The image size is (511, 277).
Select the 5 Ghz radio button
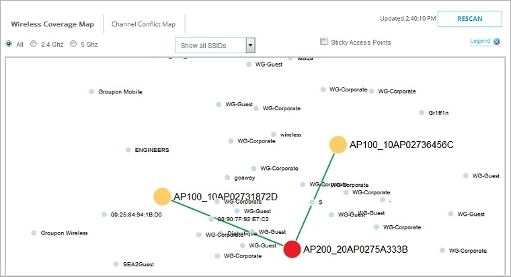click(x=73, y=44)
